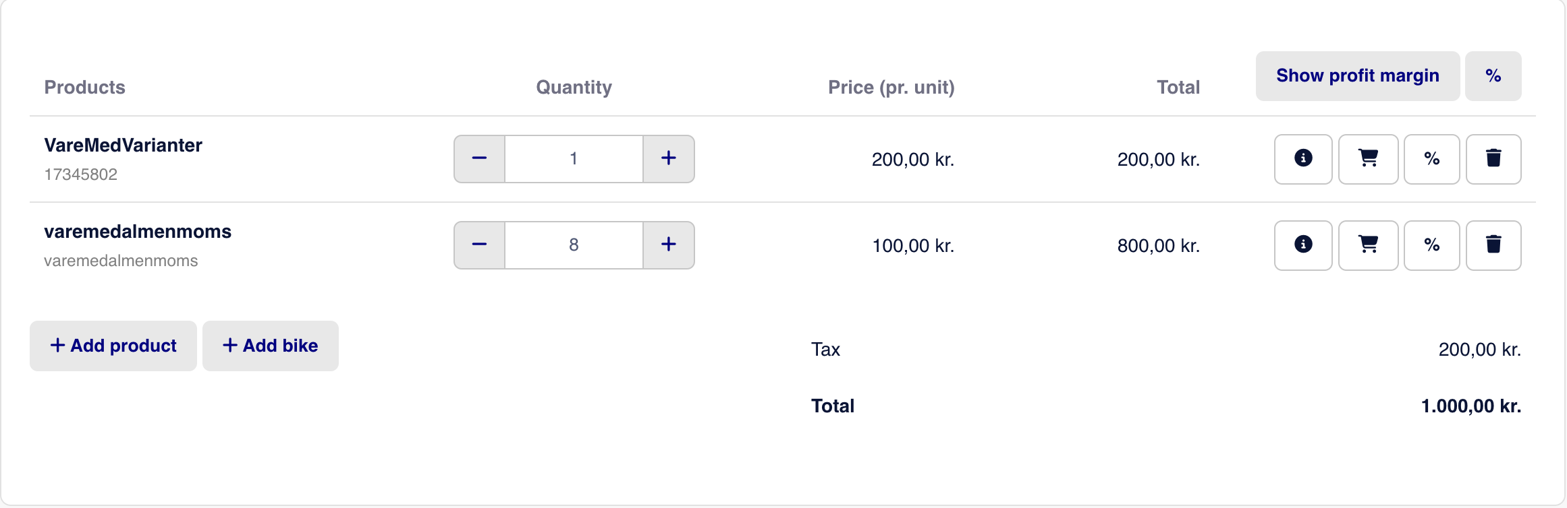Decrease varemedalmenmoms quantity with minus
The width and height of the screenshot is (1567, 508).
coord(479,245)
